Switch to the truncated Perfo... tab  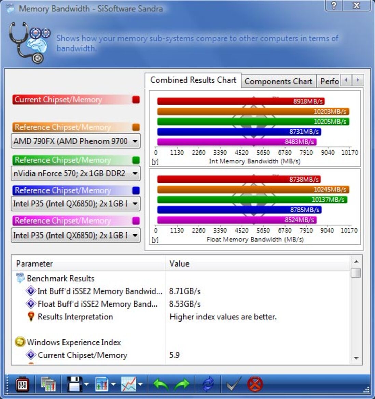329,81
